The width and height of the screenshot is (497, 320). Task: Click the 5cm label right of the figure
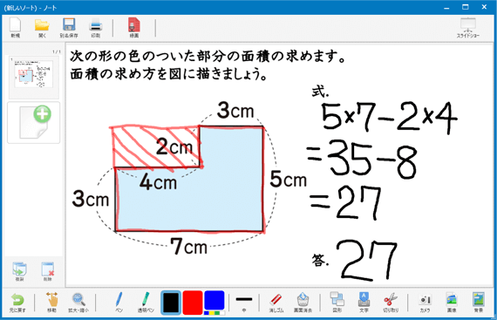[288, 179]
